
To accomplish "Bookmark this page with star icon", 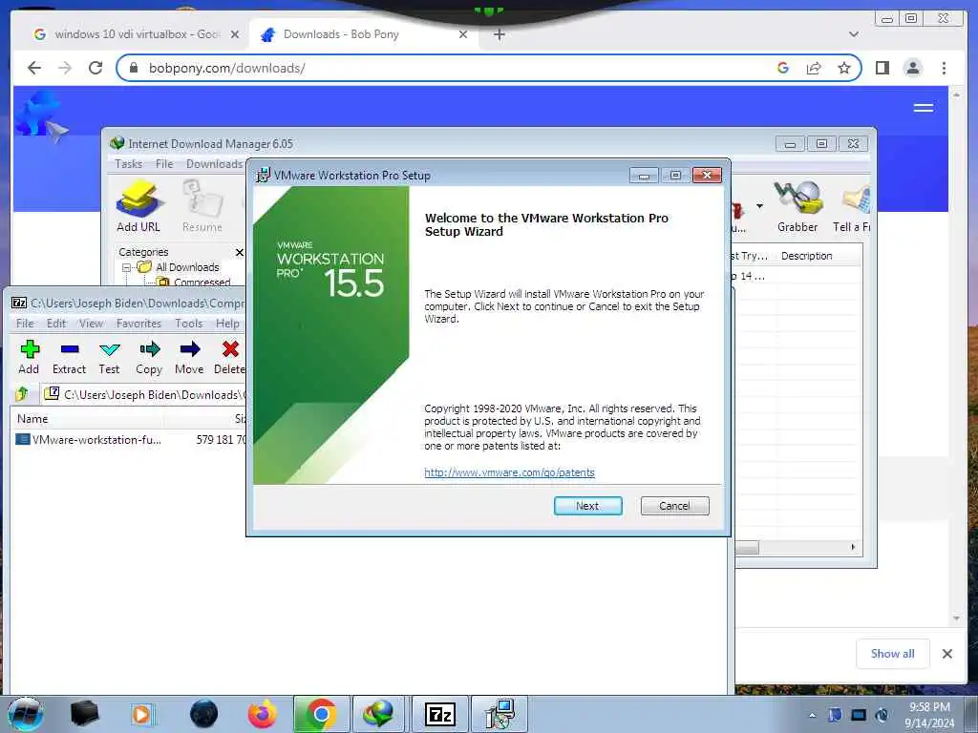I will (x=844, y=68).
